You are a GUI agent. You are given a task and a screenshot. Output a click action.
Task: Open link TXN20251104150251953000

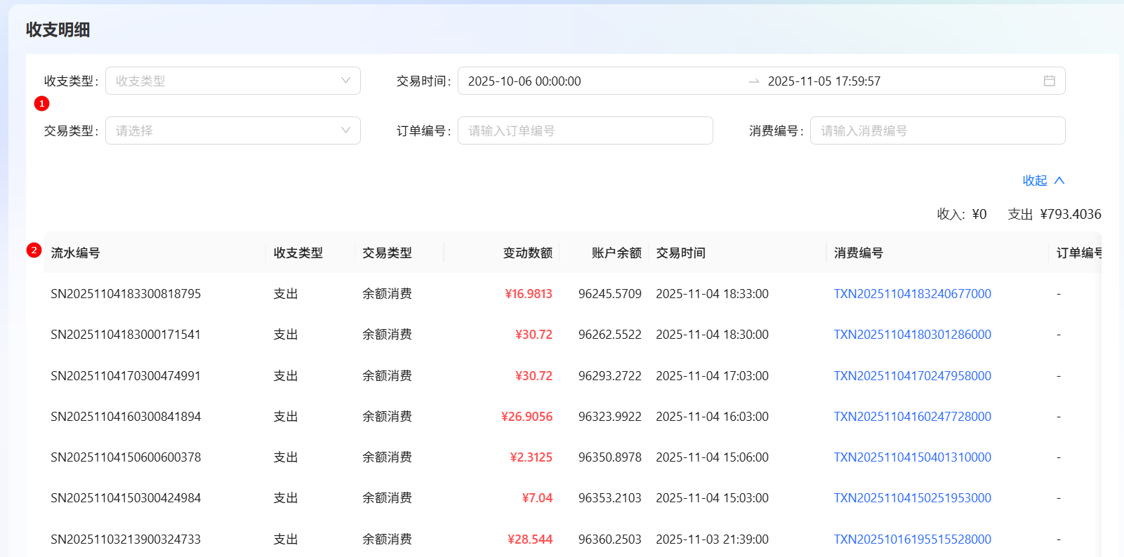pos(912,498)
